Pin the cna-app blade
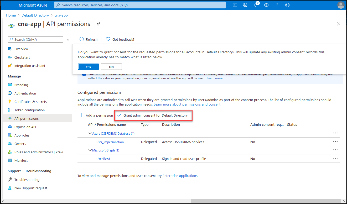The width and height of the screenshot is (347, 204). point(98,24)
